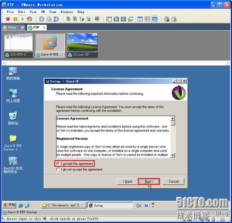Viewport: 232px width, 223px height.
Task: Click the Reset VM toolbar icon
Action: (30, 19)
